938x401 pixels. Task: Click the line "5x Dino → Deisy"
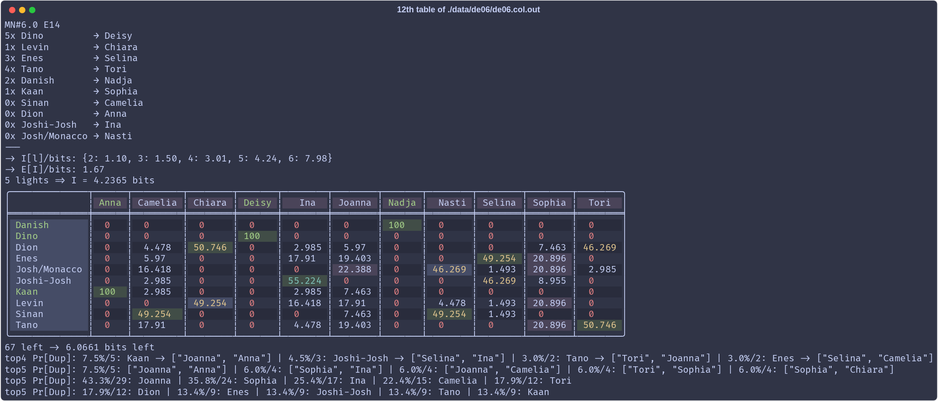(x=68, y=36)
